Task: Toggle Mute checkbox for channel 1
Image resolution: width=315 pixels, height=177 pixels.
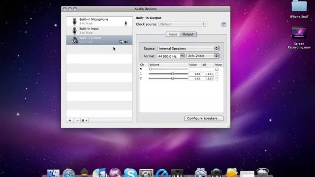Action: 217,74
